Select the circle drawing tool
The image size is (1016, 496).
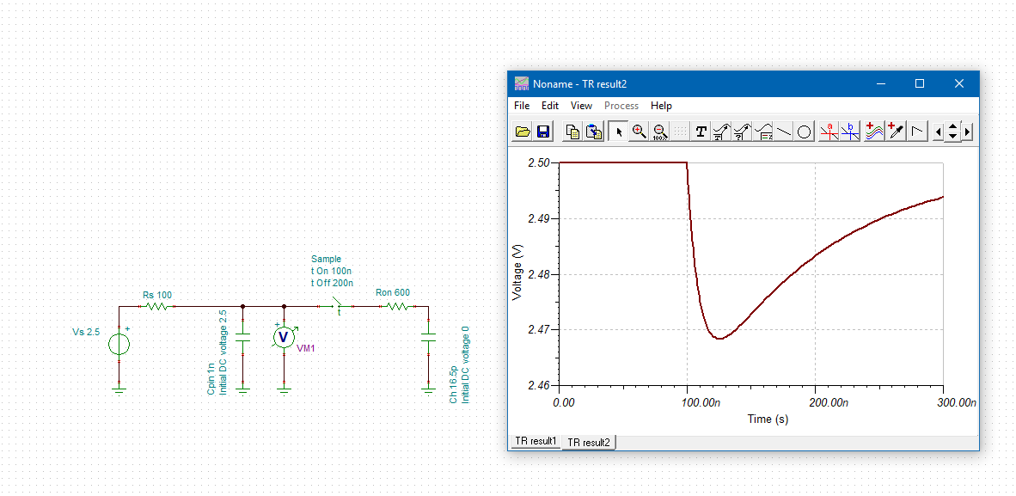(805, 131)
